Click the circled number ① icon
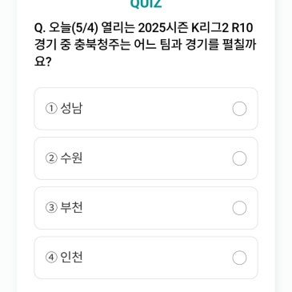Screen dimensions: 292x292 coord(51,109)
